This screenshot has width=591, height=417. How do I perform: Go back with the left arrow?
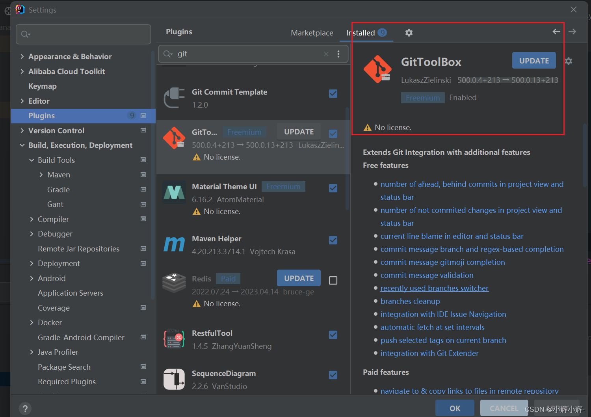click(x=556, y=32)
